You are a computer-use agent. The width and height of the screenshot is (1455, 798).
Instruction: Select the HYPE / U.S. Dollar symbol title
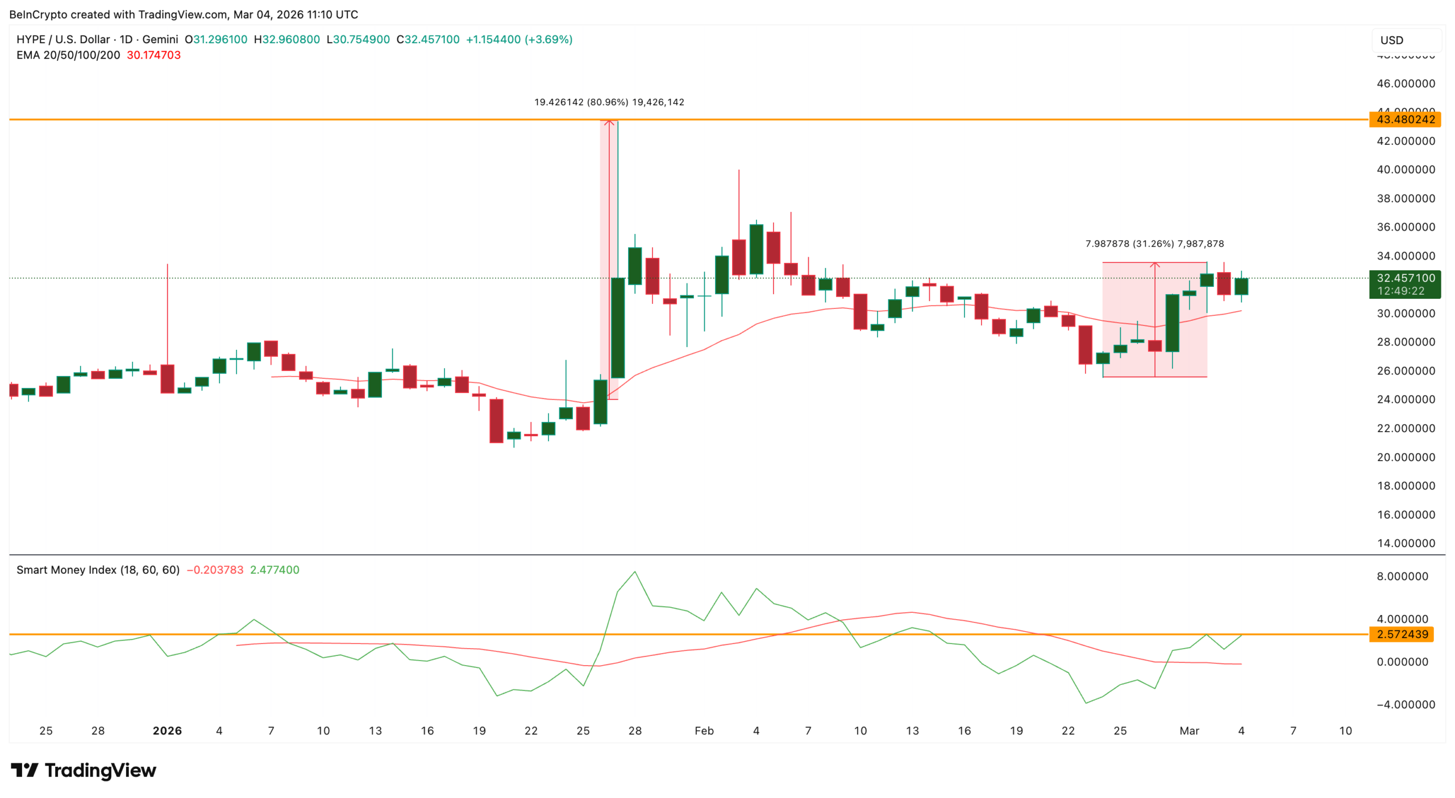63,39
